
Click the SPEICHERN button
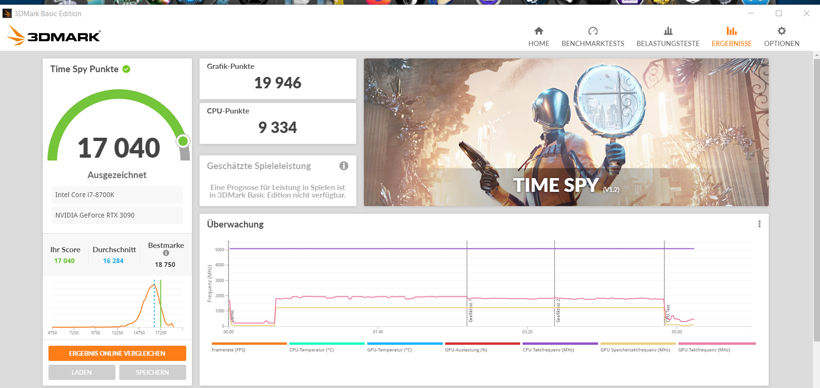153,372
